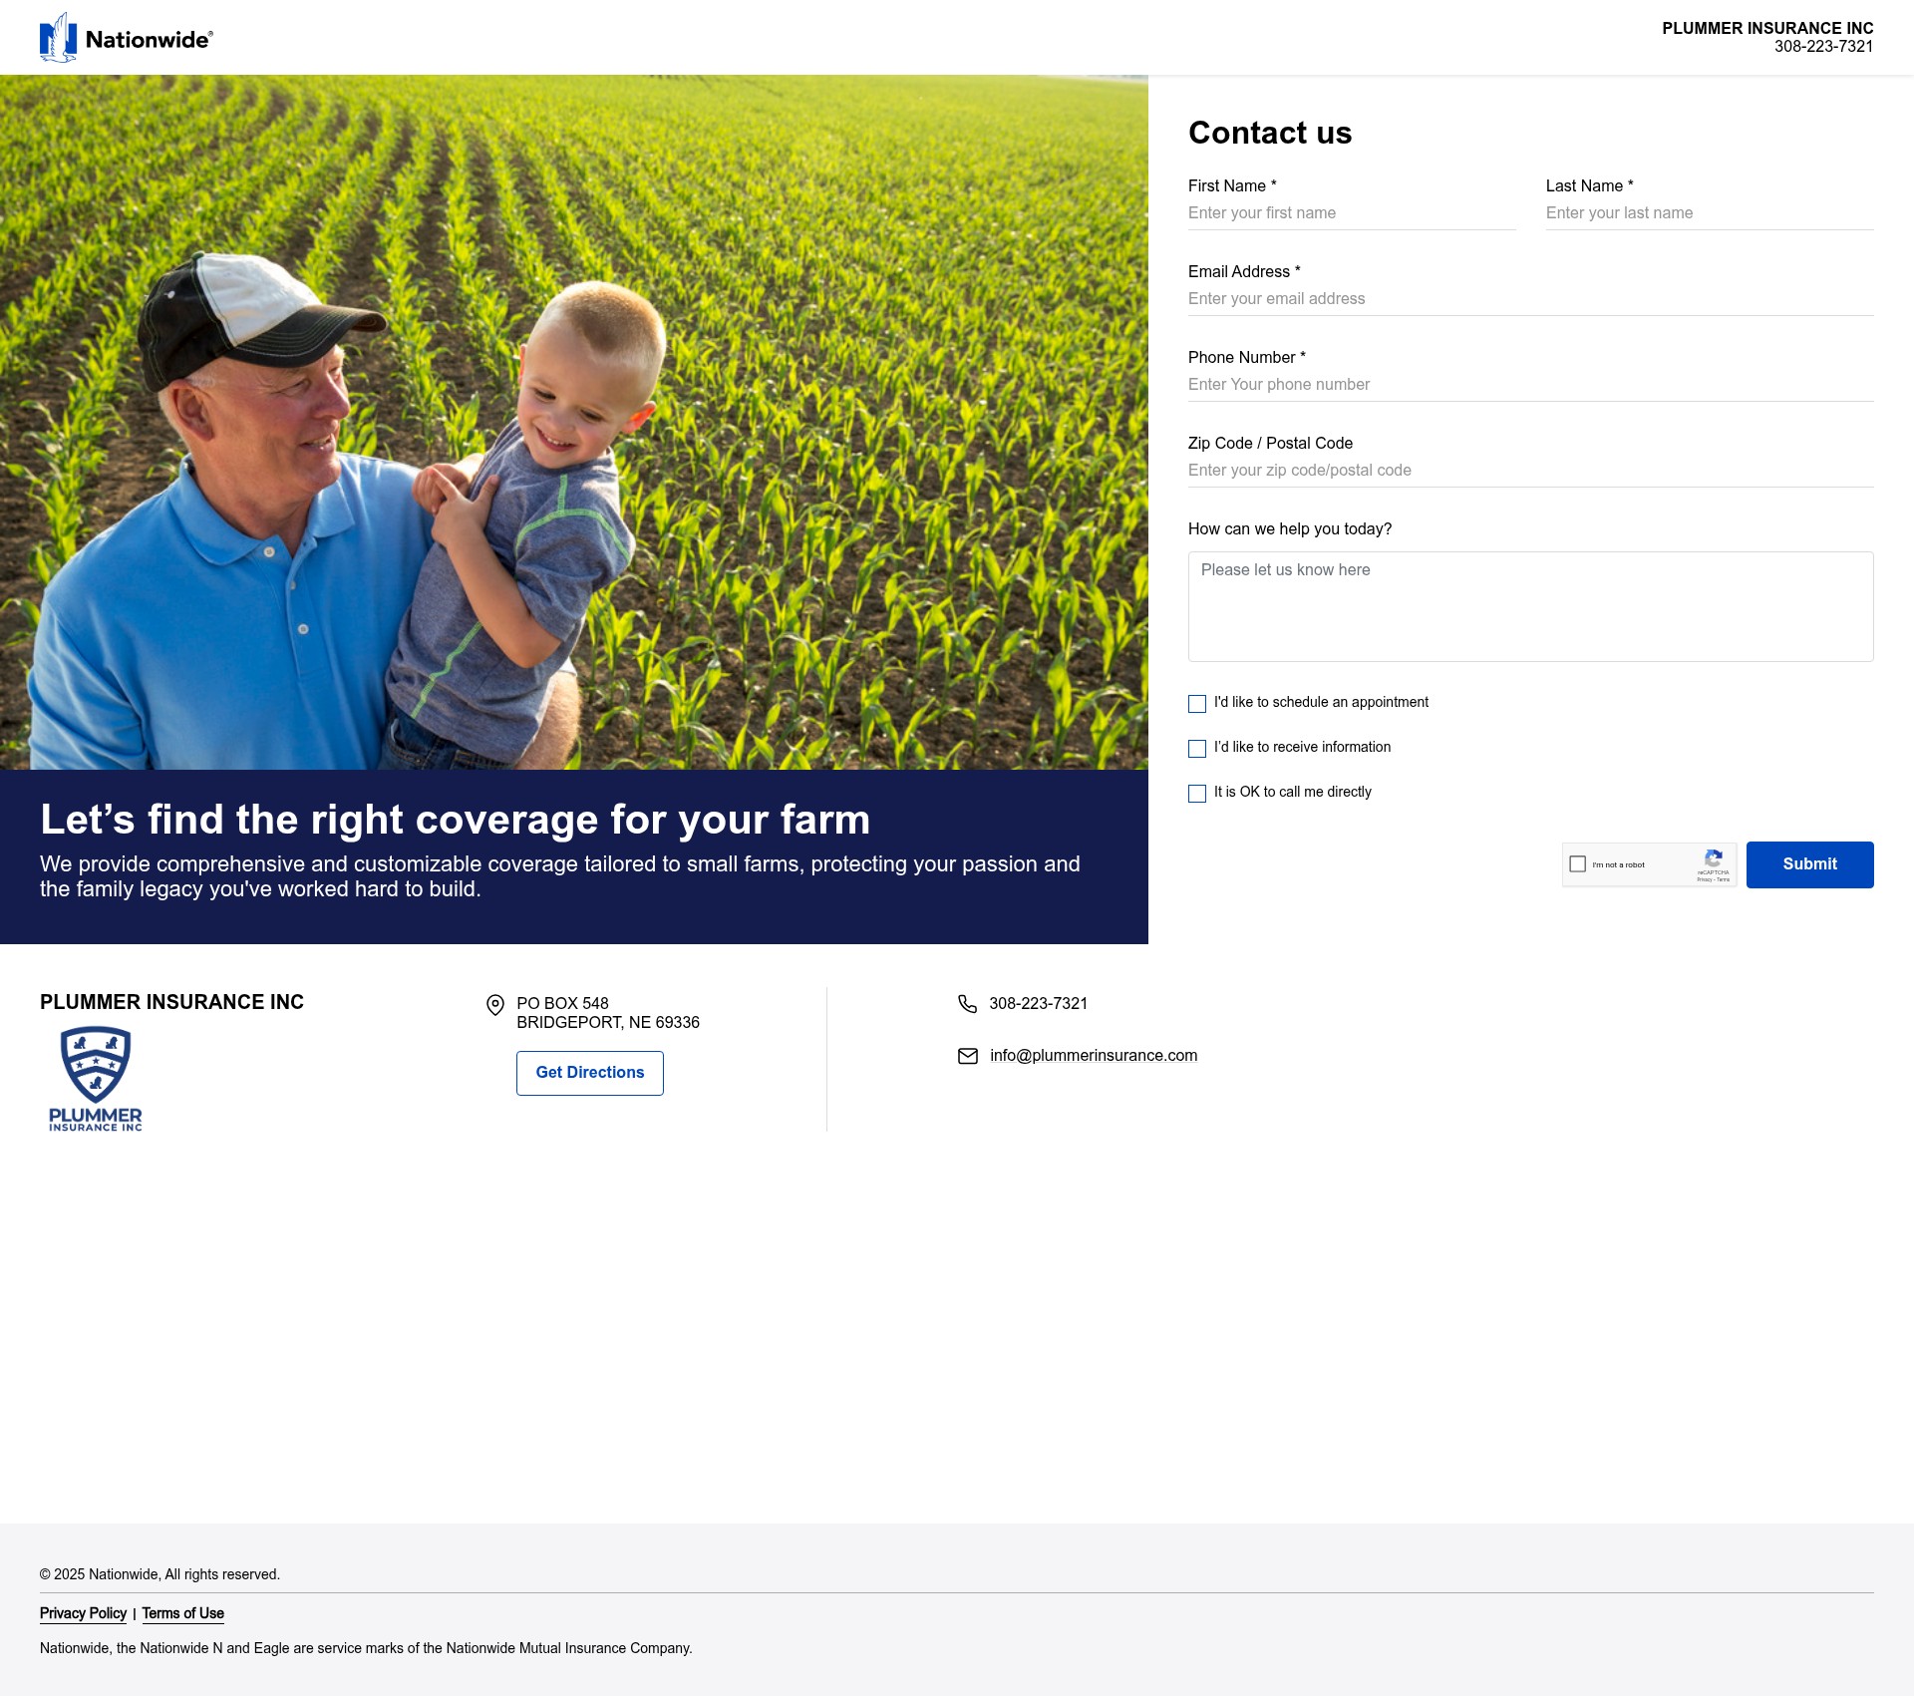Click the Plummer Insurance shield logo
This screenshot has height=1696, width=1914.
coord(96,1079)
